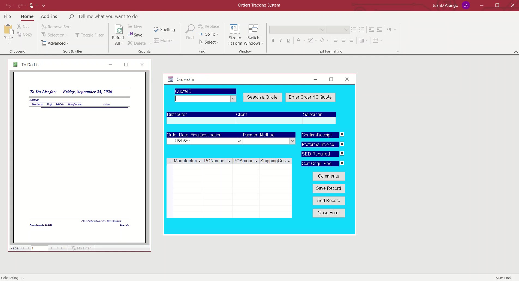Click the Increase Indent icon
Image resolution: width=519 pixels, height=281 pixels.
[x=371, y=29]
